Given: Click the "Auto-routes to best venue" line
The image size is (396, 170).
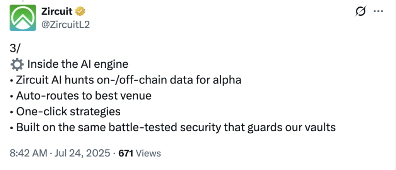Looking at the screenshot, I should [84, 96].
